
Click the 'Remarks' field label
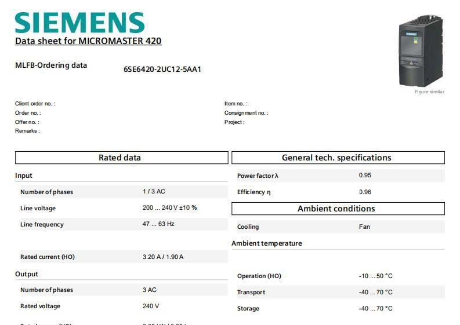coord(27,131)
